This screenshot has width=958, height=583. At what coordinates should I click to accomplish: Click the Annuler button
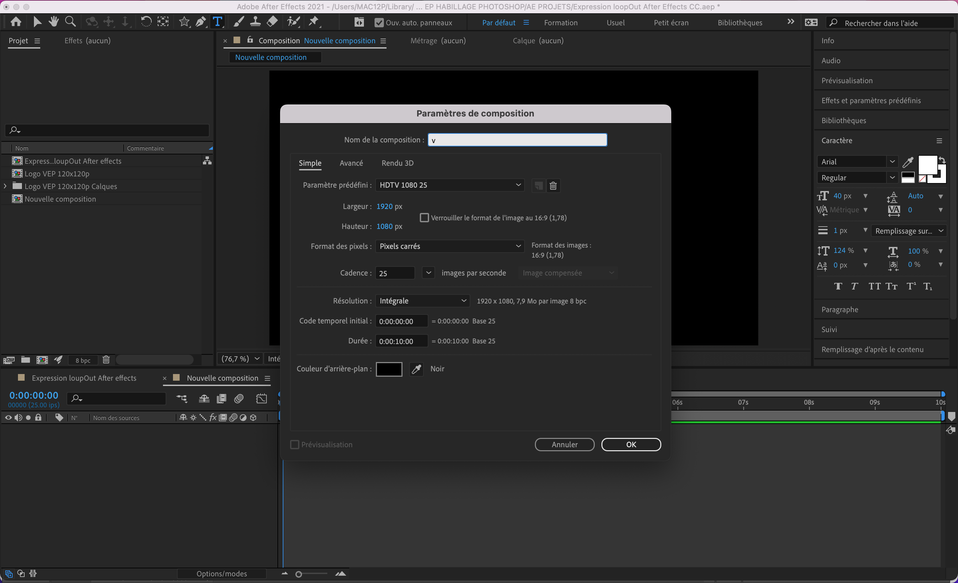(x=564, y=445)
